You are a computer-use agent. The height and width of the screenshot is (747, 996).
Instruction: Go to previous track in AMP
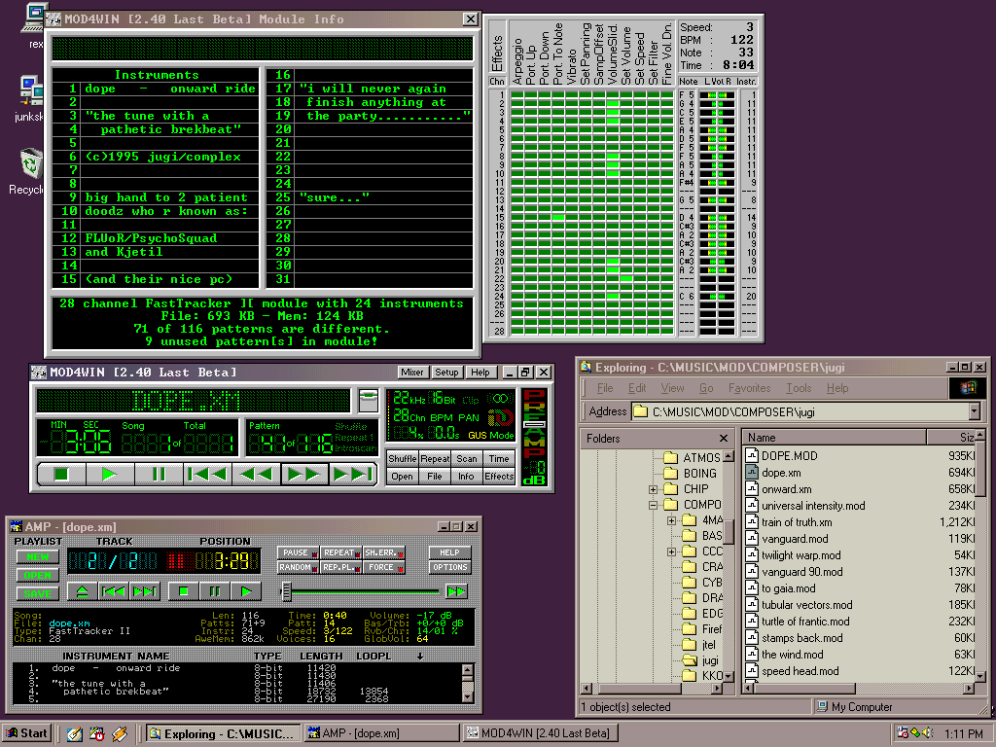pyautogui.click(x=114, y=591)
